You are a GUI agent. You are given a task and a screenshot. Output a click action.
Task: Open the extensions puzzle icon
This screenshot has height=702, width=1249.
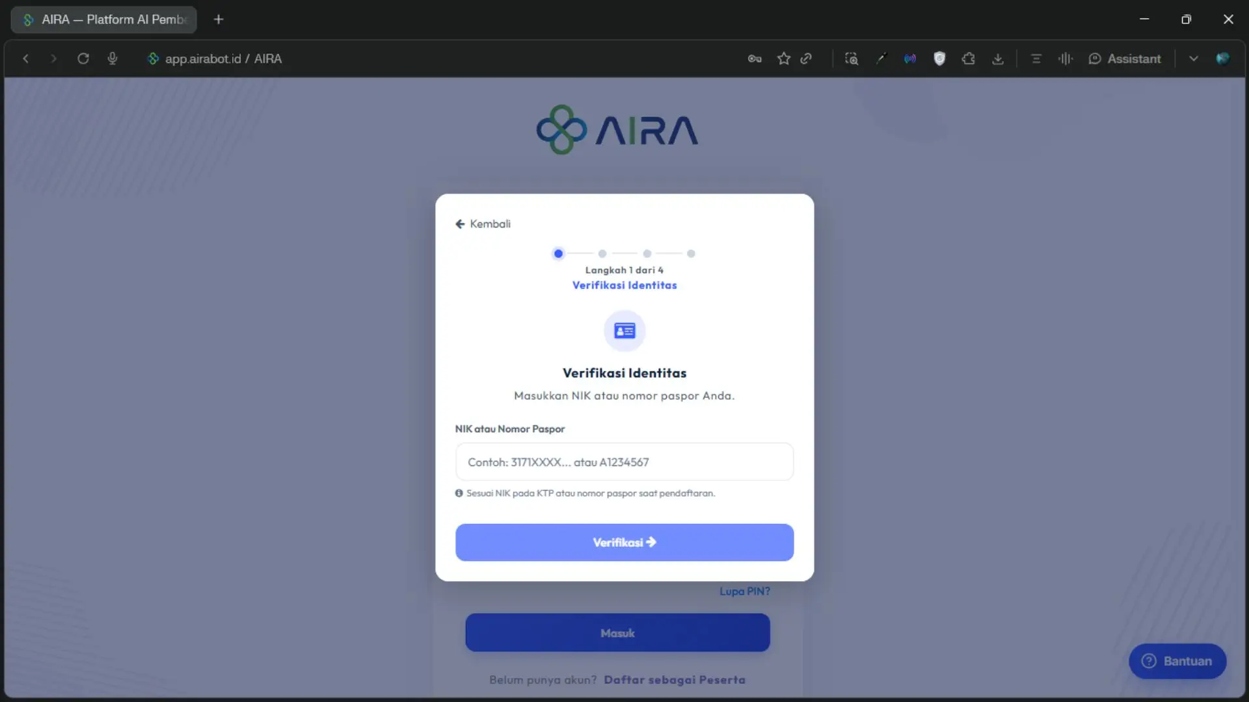click(969, 58)
